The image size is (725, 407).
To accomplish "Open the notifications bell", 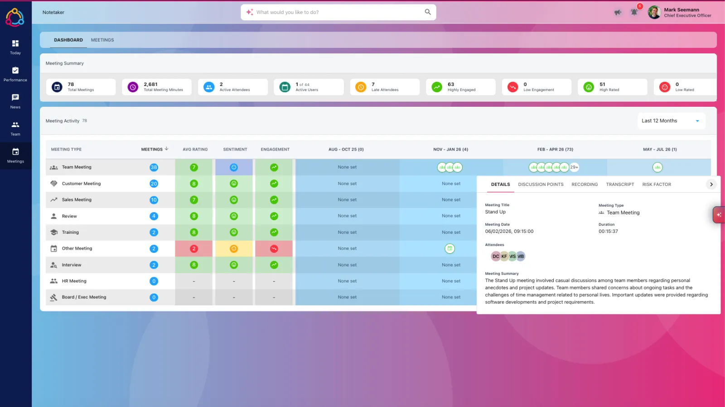I will coord(634,12).
